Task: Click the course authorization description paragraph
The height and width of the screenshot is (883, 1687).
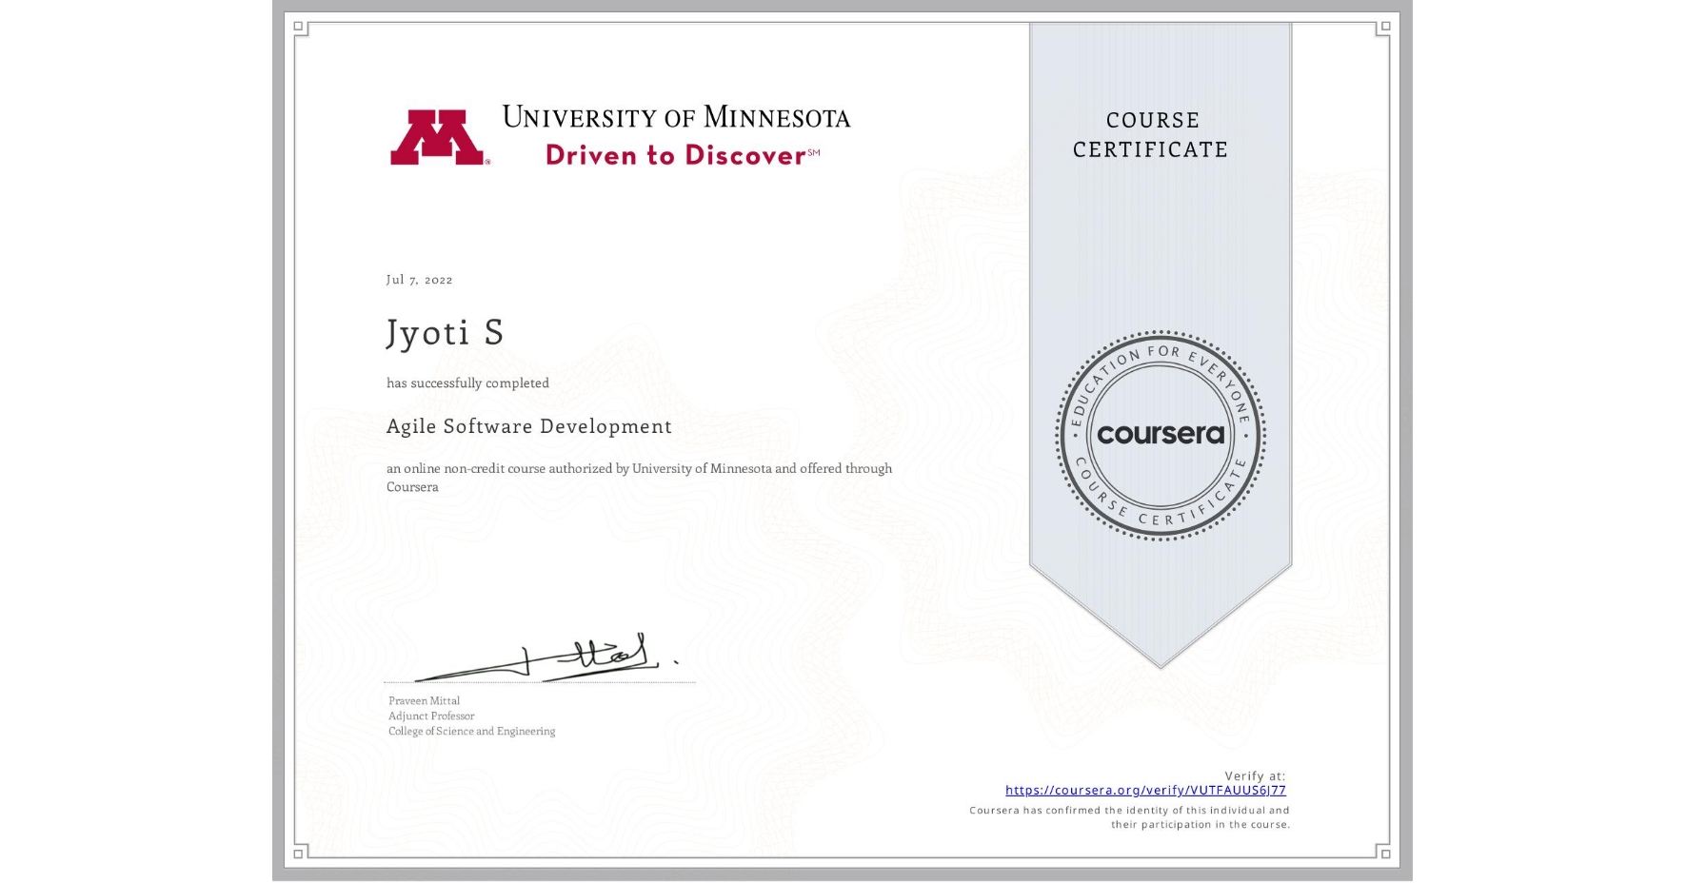Action: 638,477
